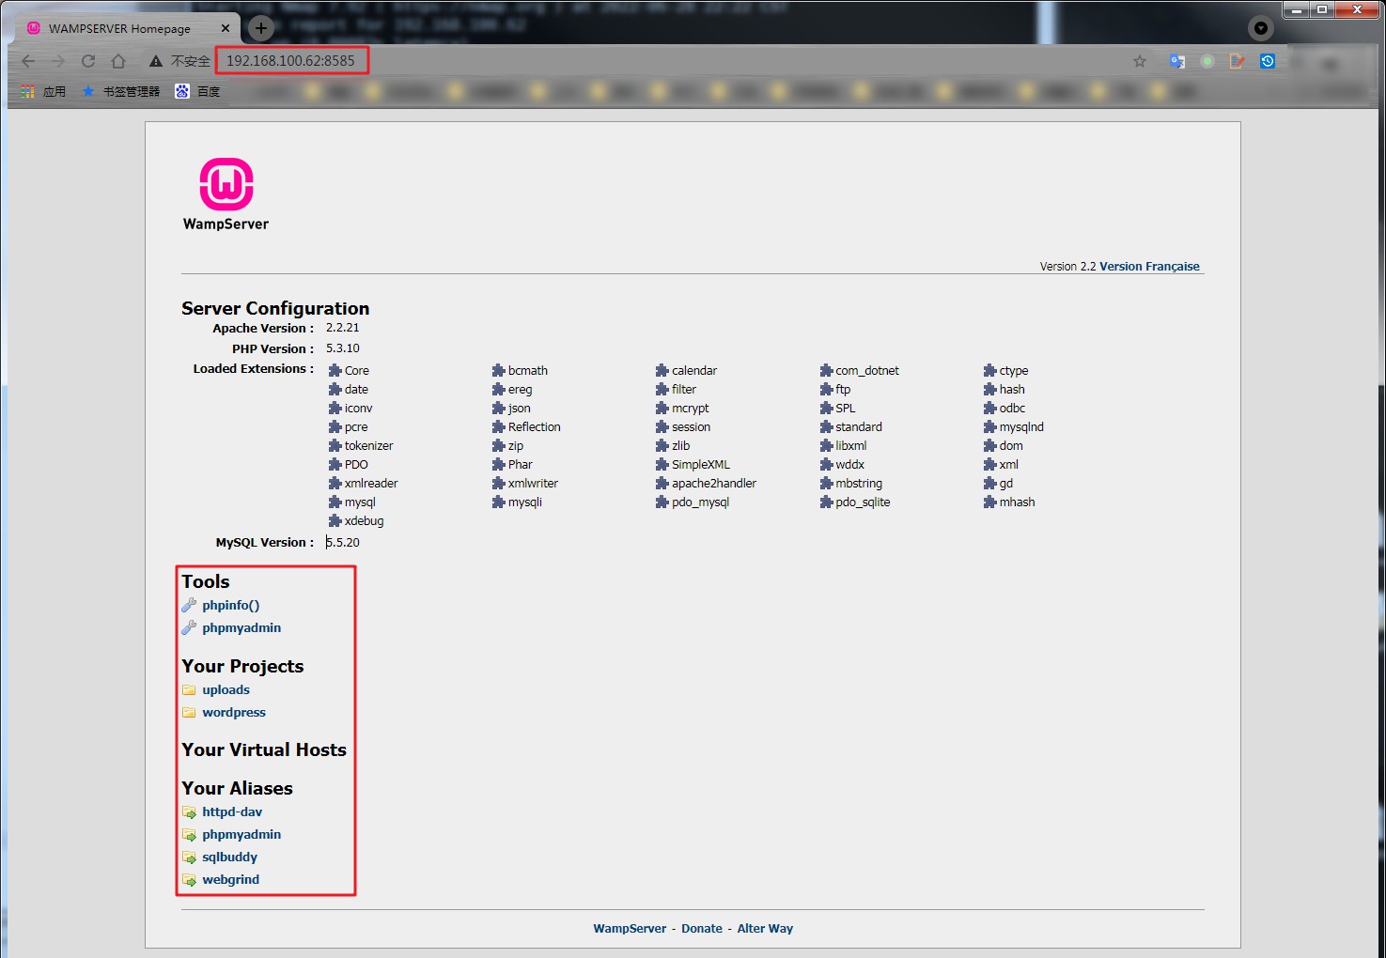Viewport: 1386px width, 958px height.
Task: Open the Donate footer link
Action: (x=702, y=929)
